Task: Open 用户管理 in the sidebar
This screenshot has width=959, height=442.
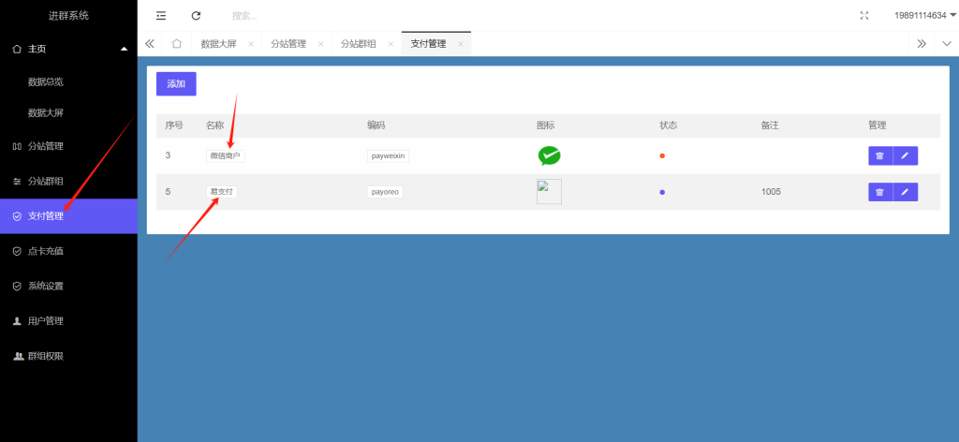Action: [x=68, y=321]
